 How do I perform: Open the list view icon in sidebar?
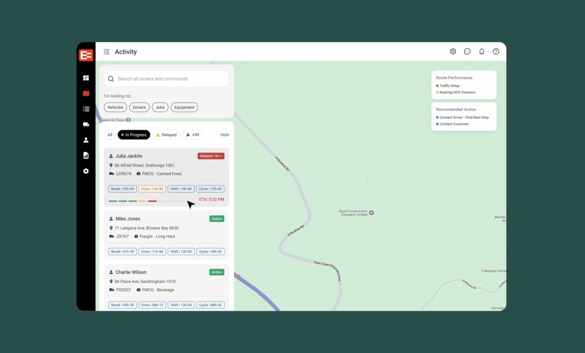point(86,109)
